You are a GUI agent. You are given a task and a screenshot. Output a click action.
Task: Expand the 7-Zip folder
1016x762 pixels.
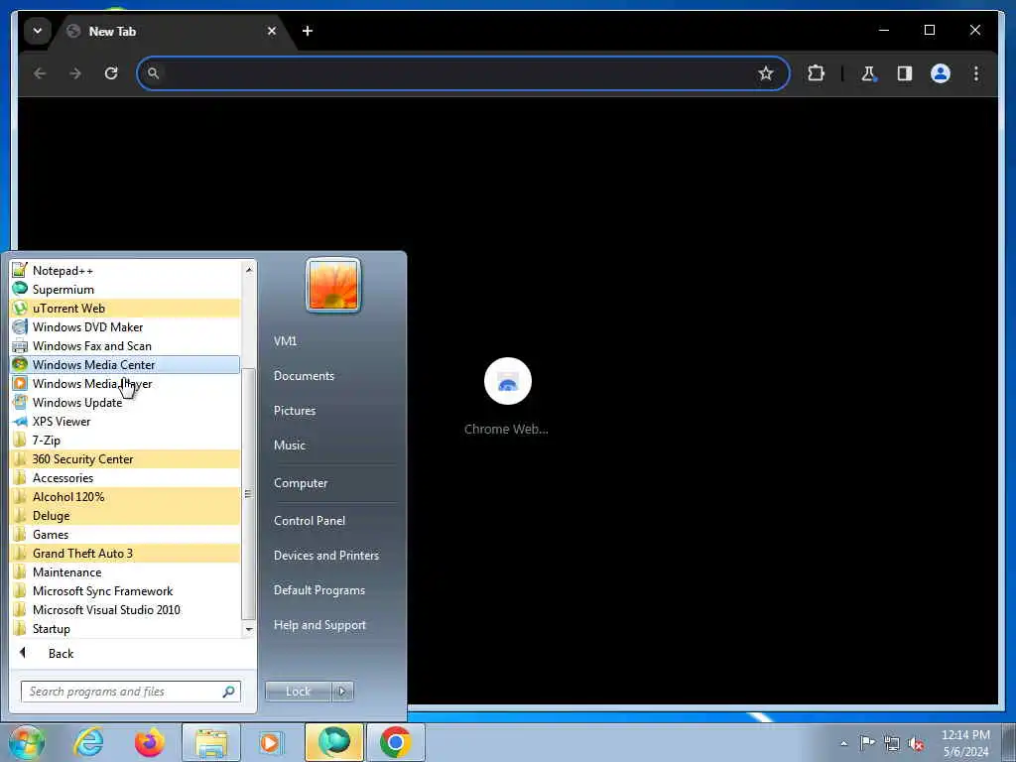[x=125, y=440]
